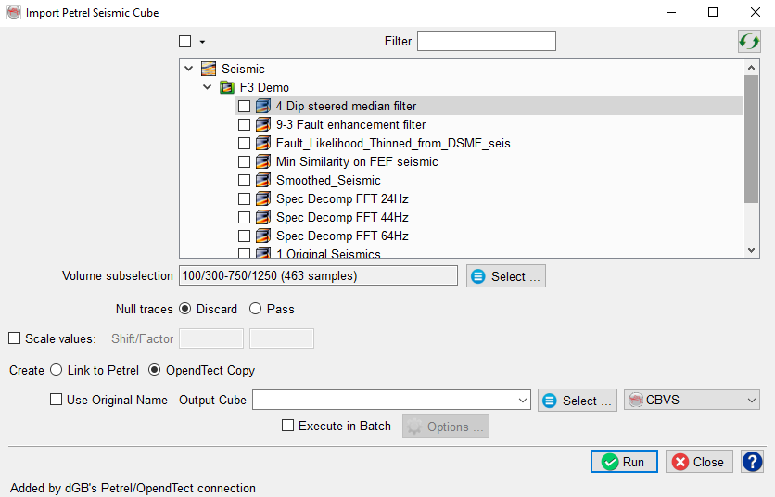Click the Min Similarity on FEF seismic icon
775x497 pixels.
coord(263,161)
